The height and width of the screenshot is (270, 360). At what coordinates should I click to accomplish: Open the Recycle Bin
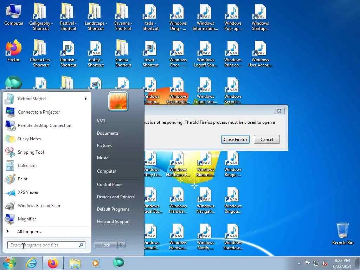(342, 233)
